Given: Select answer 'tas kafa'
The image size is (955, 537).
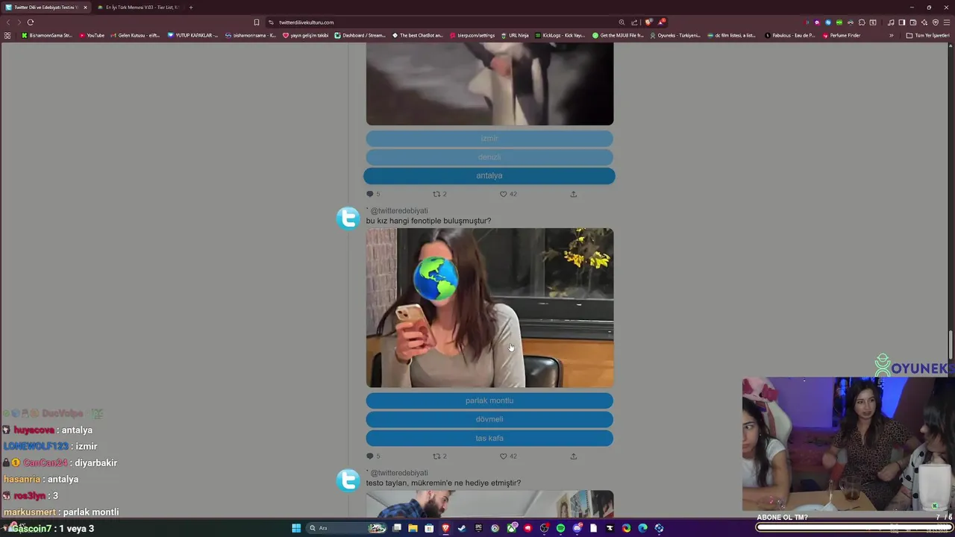Looking at the screenshot, I should pyautogui.click(x=489, y=438).
